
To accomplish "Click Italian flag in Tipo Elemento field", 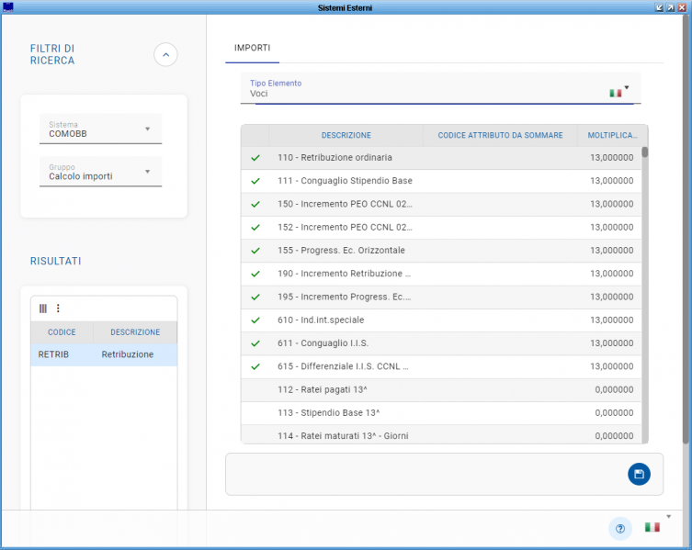I will [x=615, y=93].
